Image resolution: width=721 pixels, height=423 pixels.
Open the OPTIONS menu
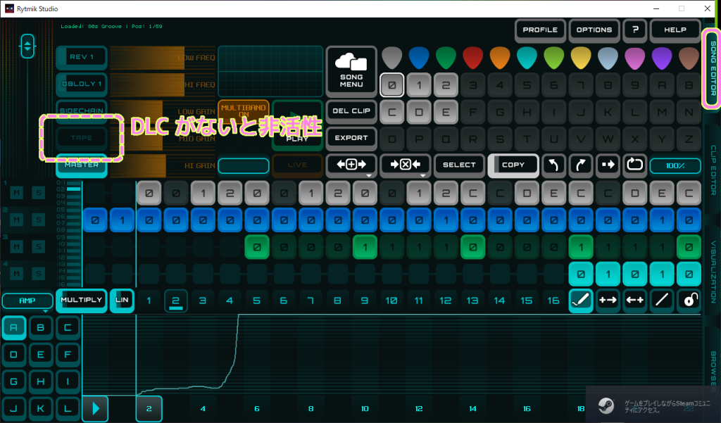pos(594,30)
